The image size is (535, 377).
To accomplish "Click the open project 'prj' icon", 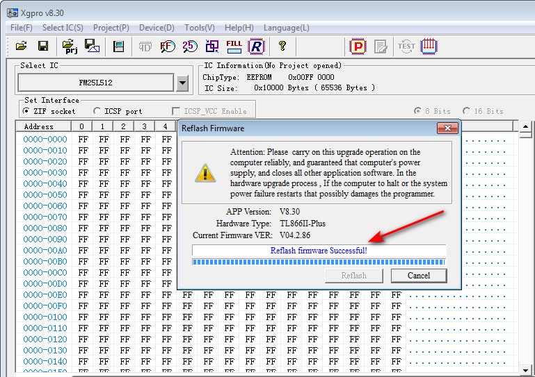I will (70, 47).
